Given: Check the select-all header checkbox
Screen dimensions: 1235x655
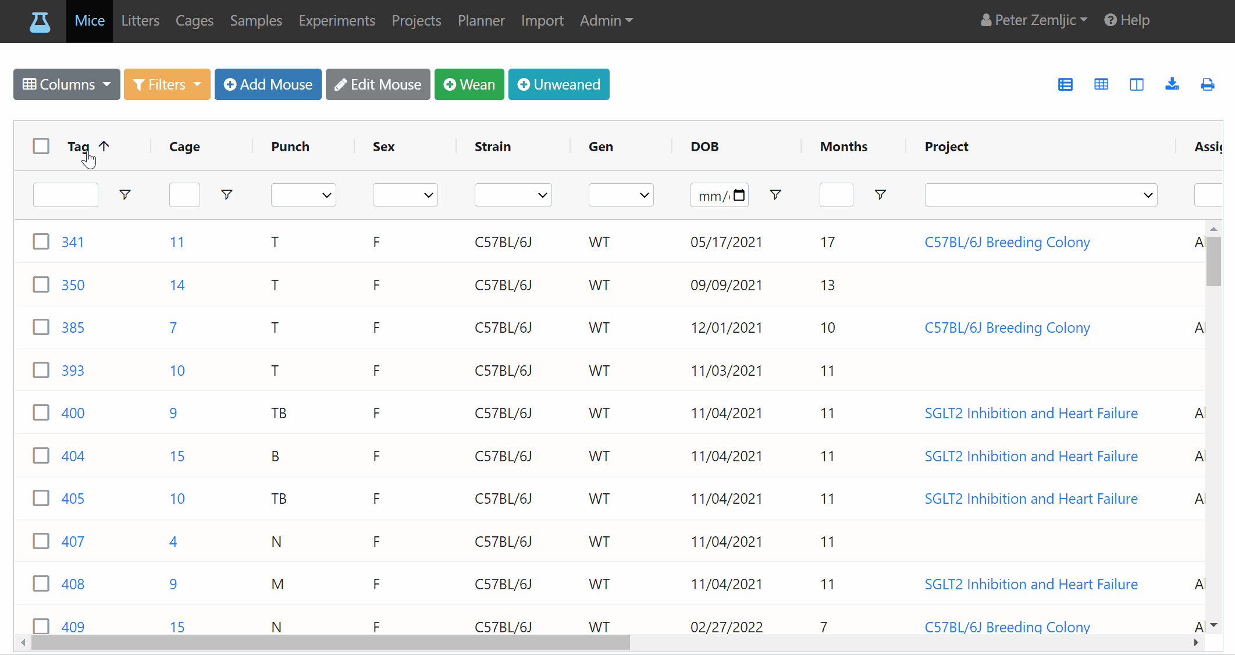Looking at the screenshot, I should click(41, 146).
